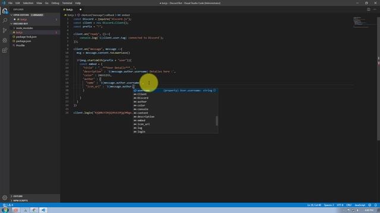This screenshot has height=213, width=380.
Task: Open the editor More Actions ellipsis
Action: pos(375,9)
